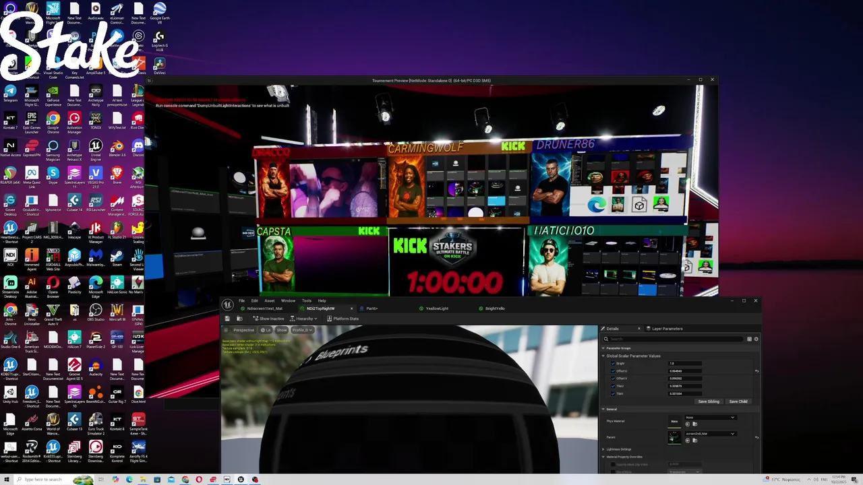Toggle the OffsetV parameter checkbox

pyautogui.click(x=613, y=379)
